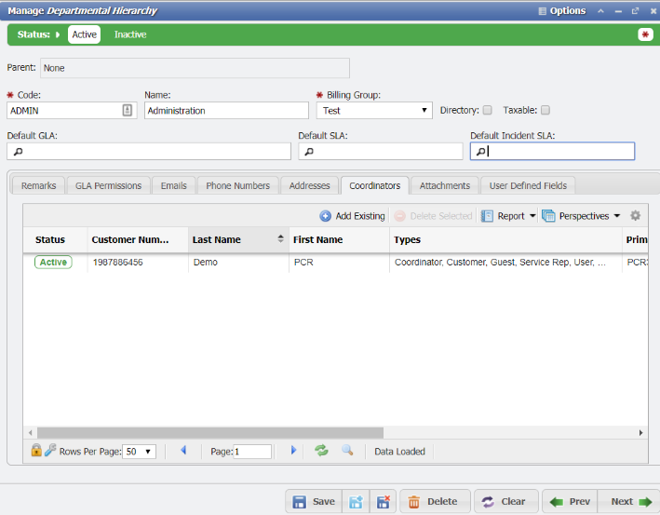Click the Save and New icon button

(x=356, y=502)
